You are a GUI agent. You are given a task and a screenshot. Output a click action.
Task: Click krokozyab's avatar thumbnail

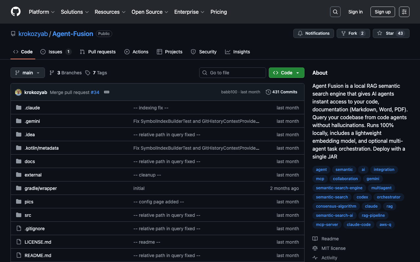(18, 92)
